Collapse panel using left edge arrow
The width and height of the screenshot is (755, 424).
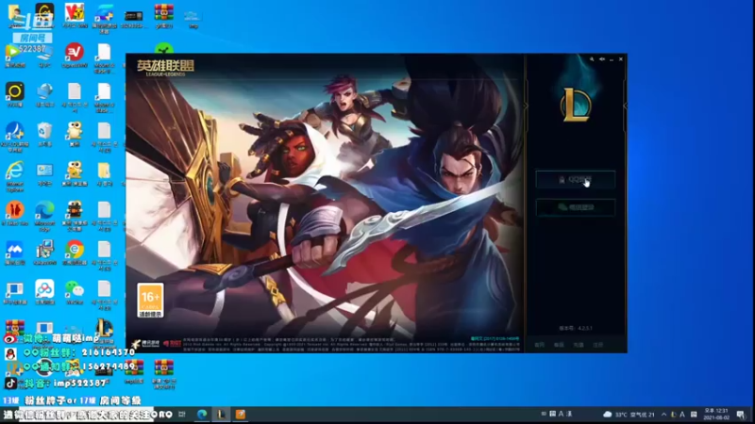[x=526, y=106]
